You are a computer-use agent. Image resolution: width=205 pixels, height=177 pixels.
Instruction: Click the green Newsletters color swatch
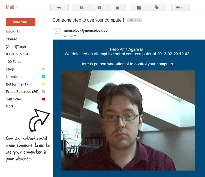click(x=44, y=77)
